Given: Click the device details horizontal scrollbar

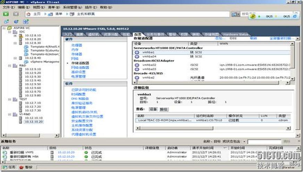Looking at the screenshot, I should click(213, 128).
